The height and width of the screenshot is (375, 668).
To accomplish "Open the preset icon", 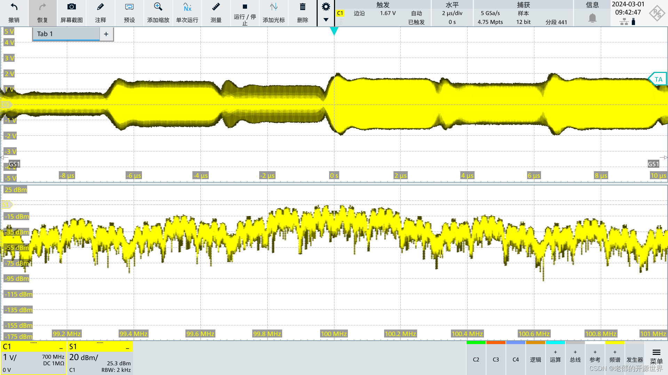I will (x=129, y=7).
